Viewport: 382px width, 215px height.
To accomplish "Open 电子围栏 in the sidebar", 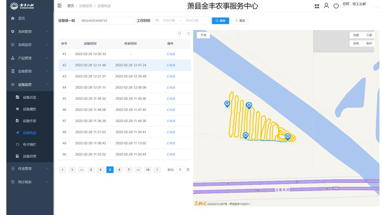I will (29, 144).
